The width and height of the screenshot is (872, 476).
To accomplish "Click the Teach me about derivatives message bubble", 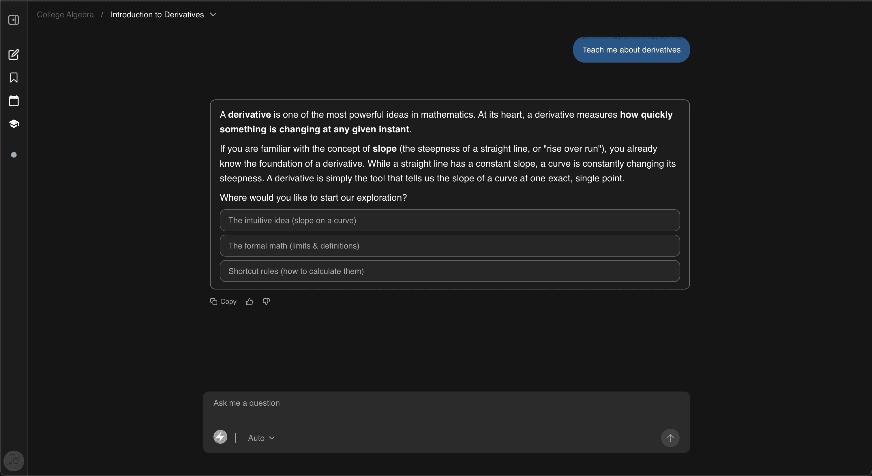I will (x=631, y=50).
